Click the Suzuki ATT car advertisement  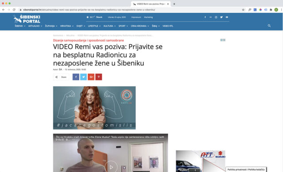200,161
